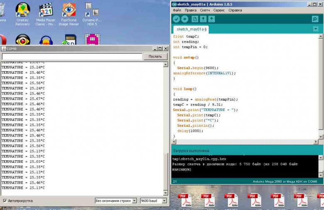Open a sketch with the up-arrow Open icon

203,19
